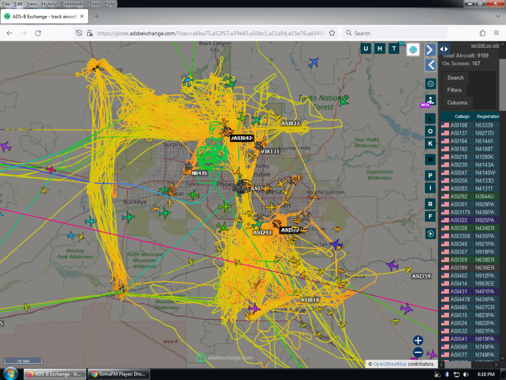Click the VJA131 aircraft label
Screen dimensions: 506x380
tap(270, 151)
